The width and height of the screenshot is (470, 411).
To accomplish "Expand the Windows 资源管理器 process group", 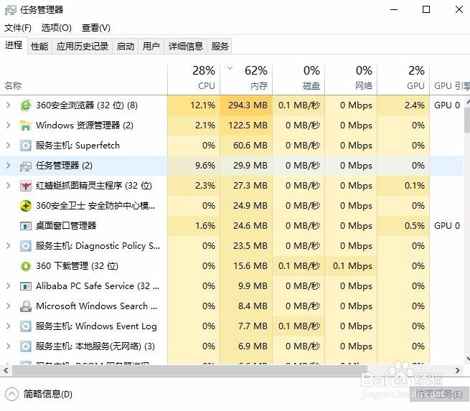I will [x=9, y=126].
